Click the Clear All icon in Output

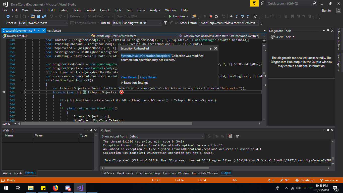pos(230,136)
